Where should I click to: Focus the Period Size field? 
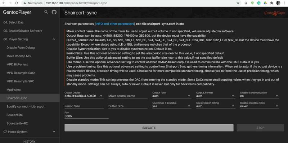[84, 106]
